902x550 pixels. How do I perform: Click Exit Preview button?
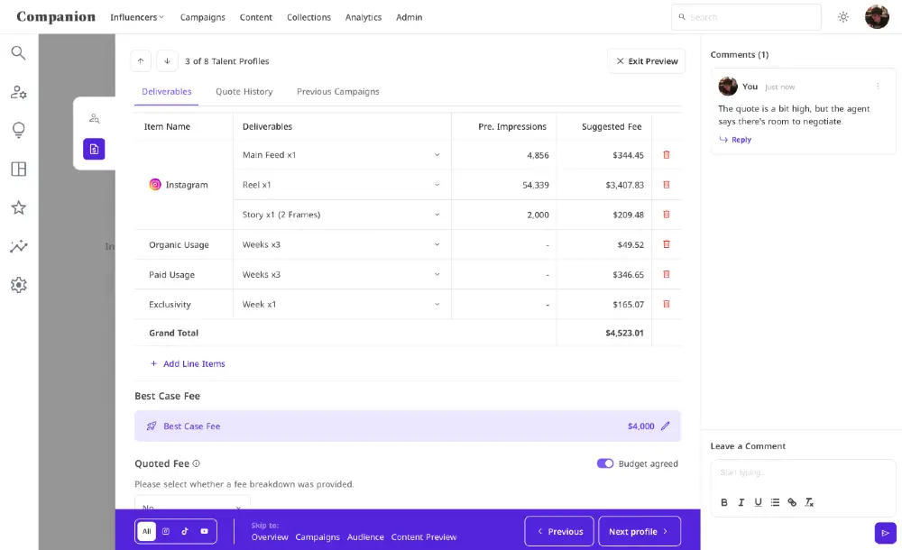tap(647, 61)
